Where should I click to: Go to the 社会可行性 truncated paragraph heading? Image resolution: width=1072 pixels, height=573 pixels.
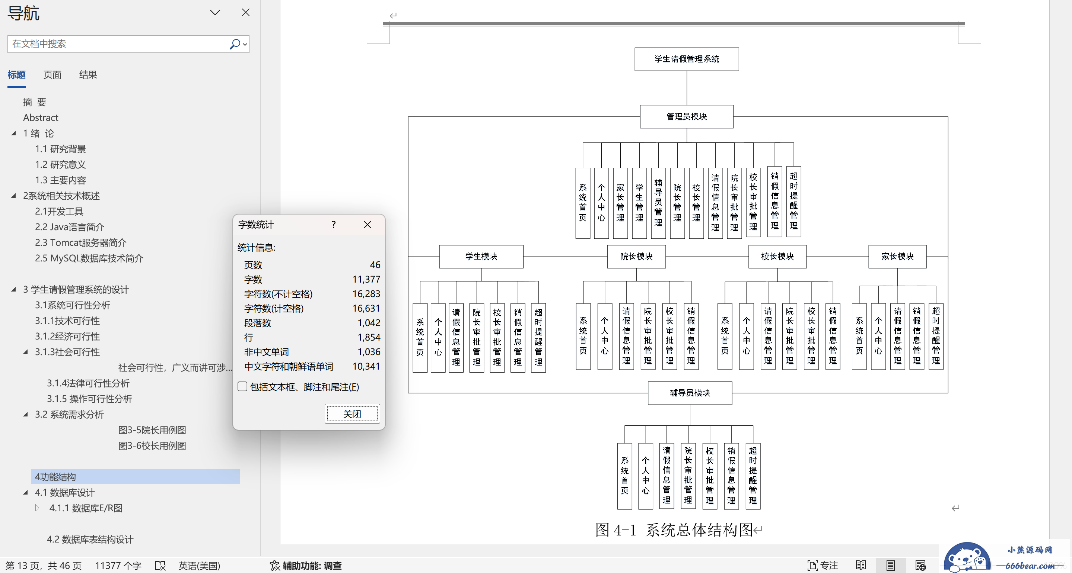(175, 368)
